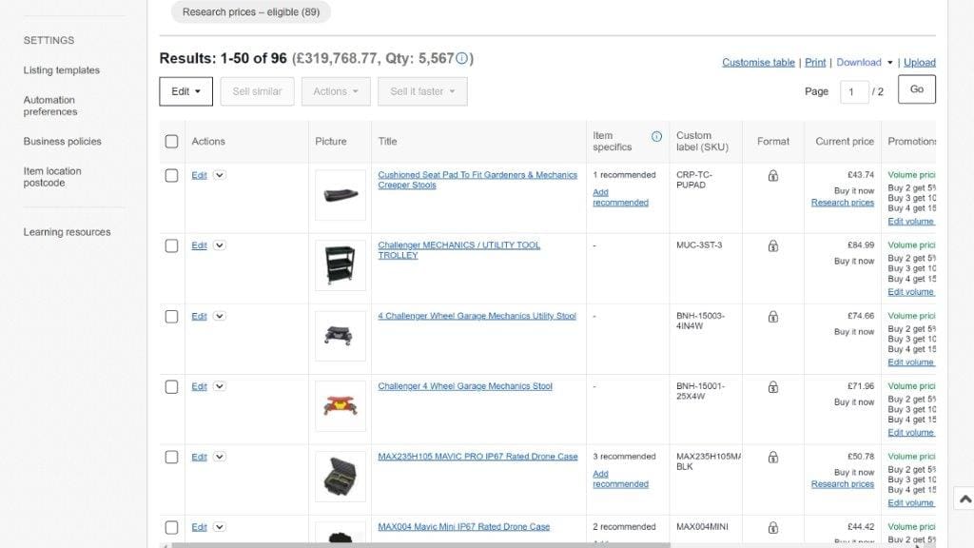
Task: Click the Upload link
Action: pos(920,63)
